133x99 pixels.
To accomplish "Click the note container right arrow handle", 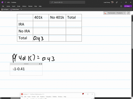I will 42,64.
